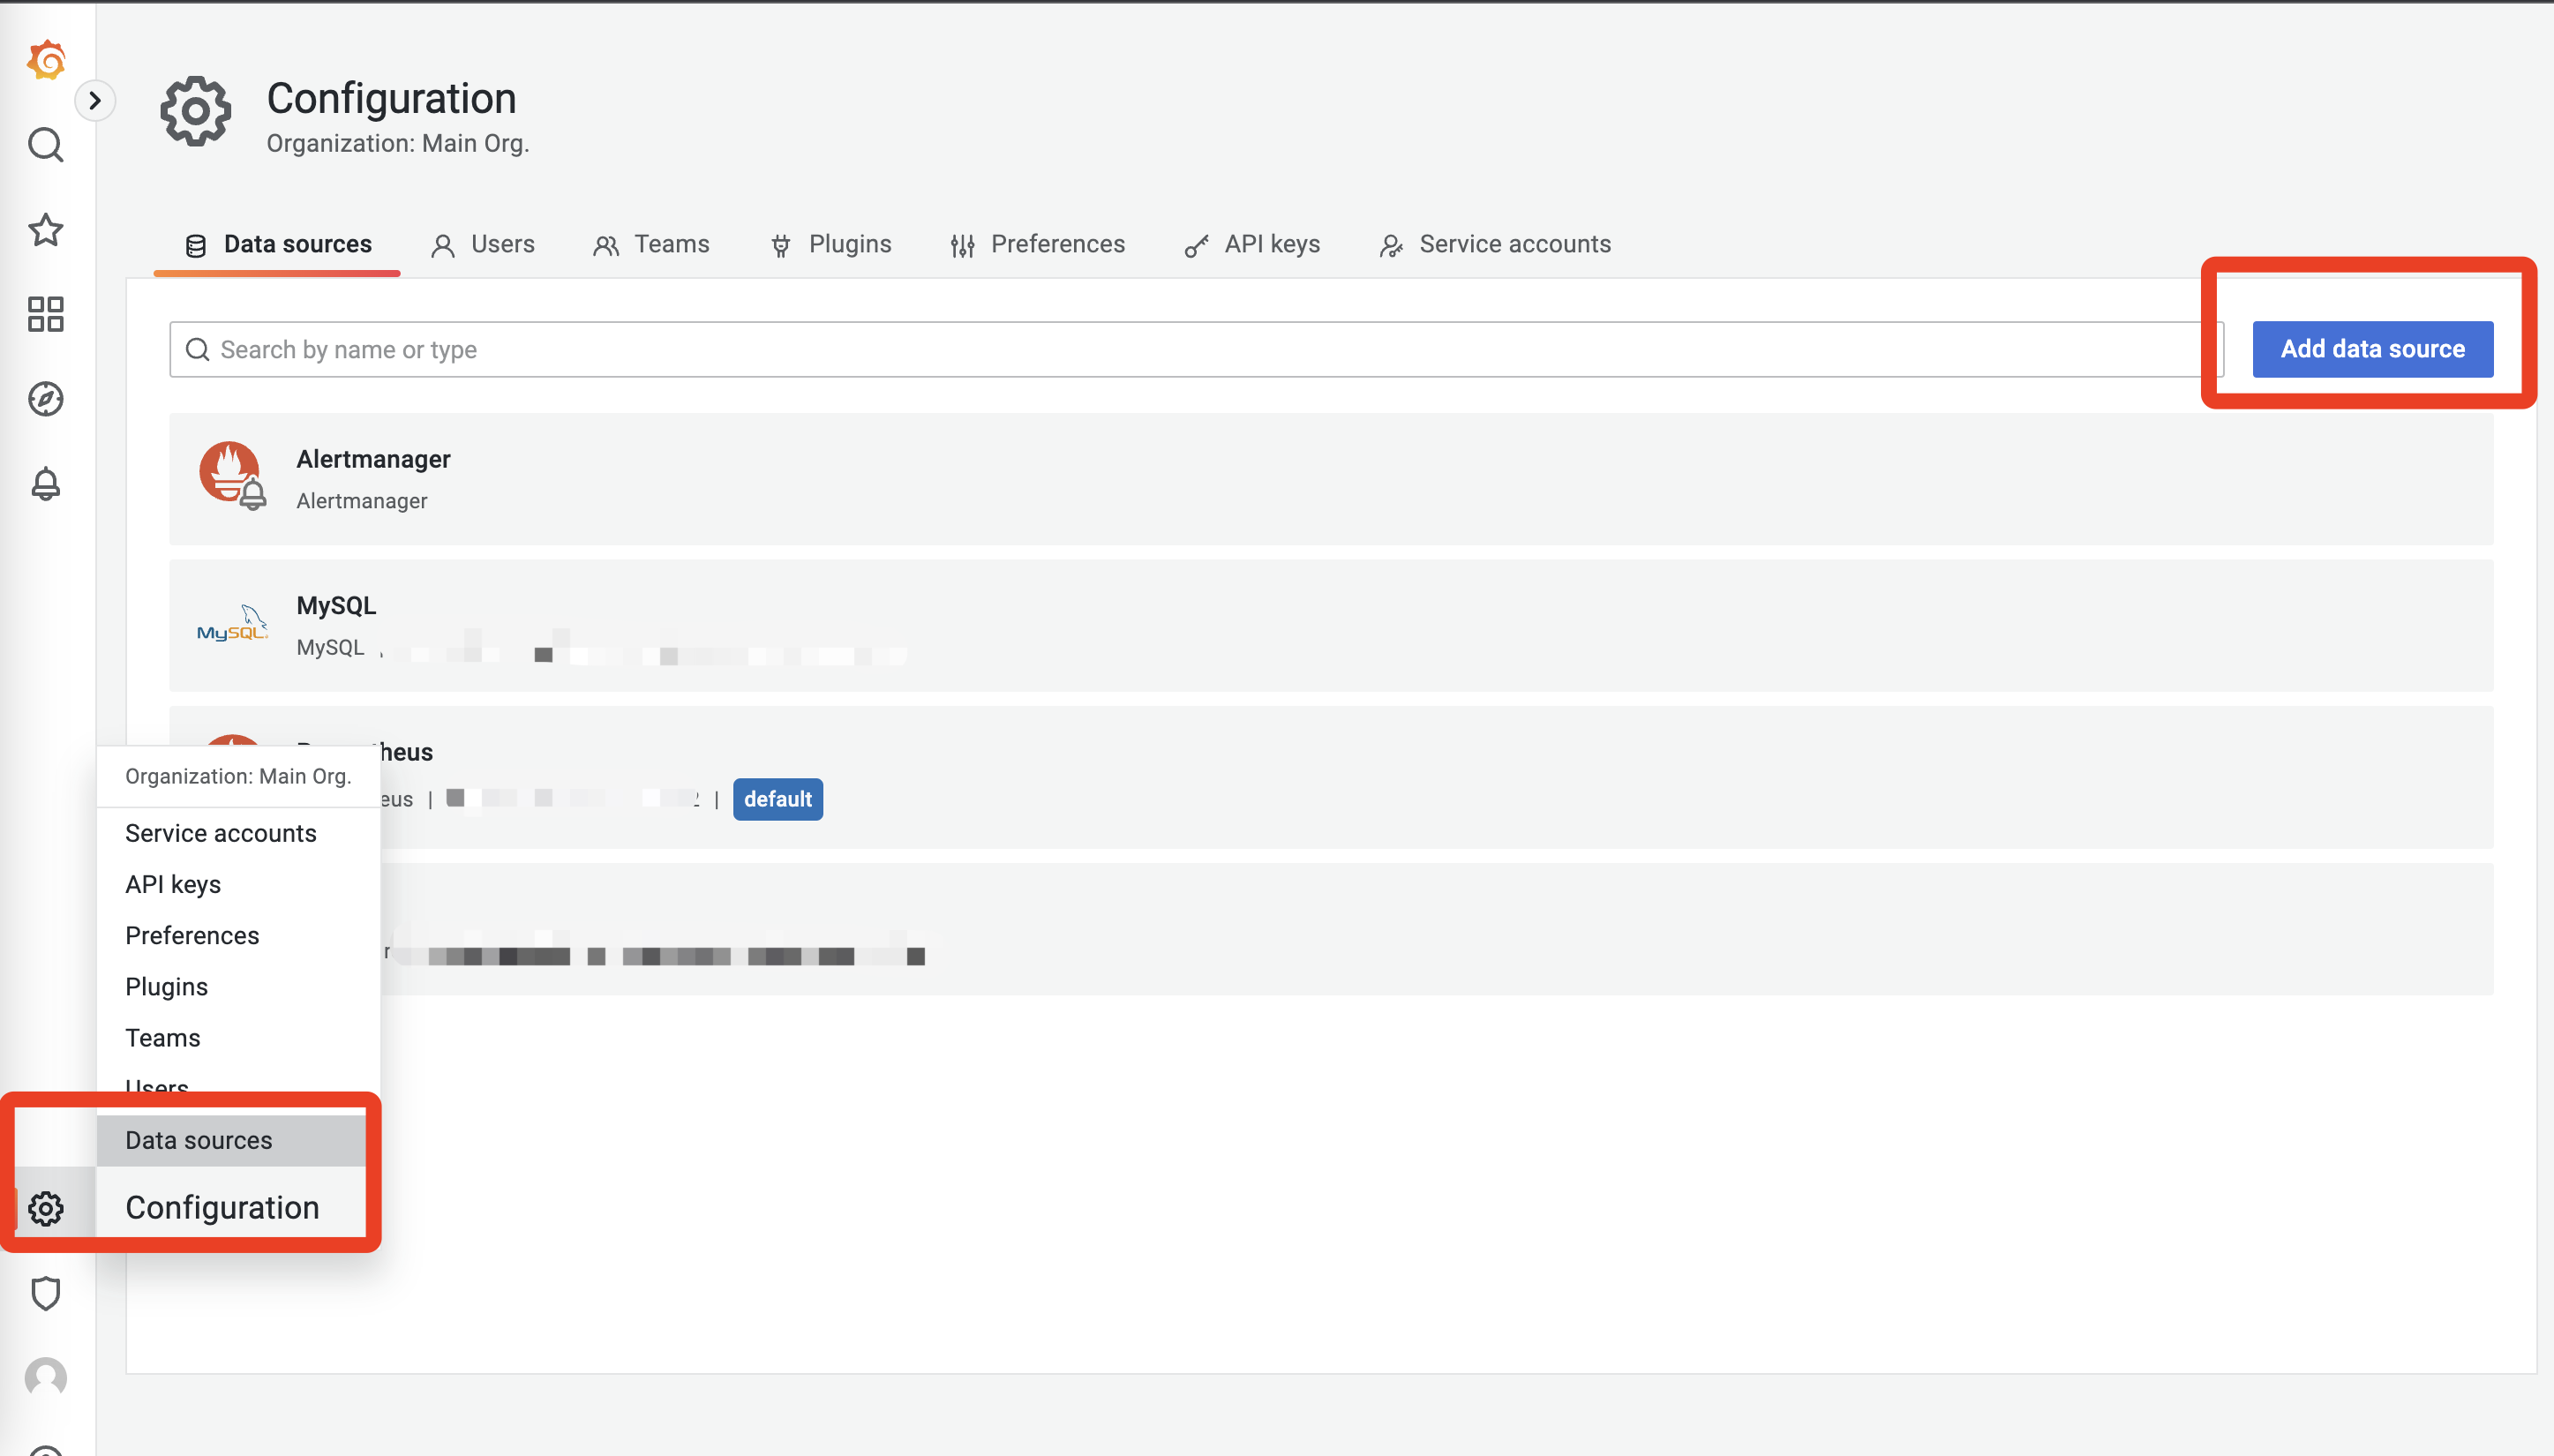Click "Organization: Main Org." in popup menu
The width and height of the screenshot is (2554, 1456).
click(x=238, y=776)
